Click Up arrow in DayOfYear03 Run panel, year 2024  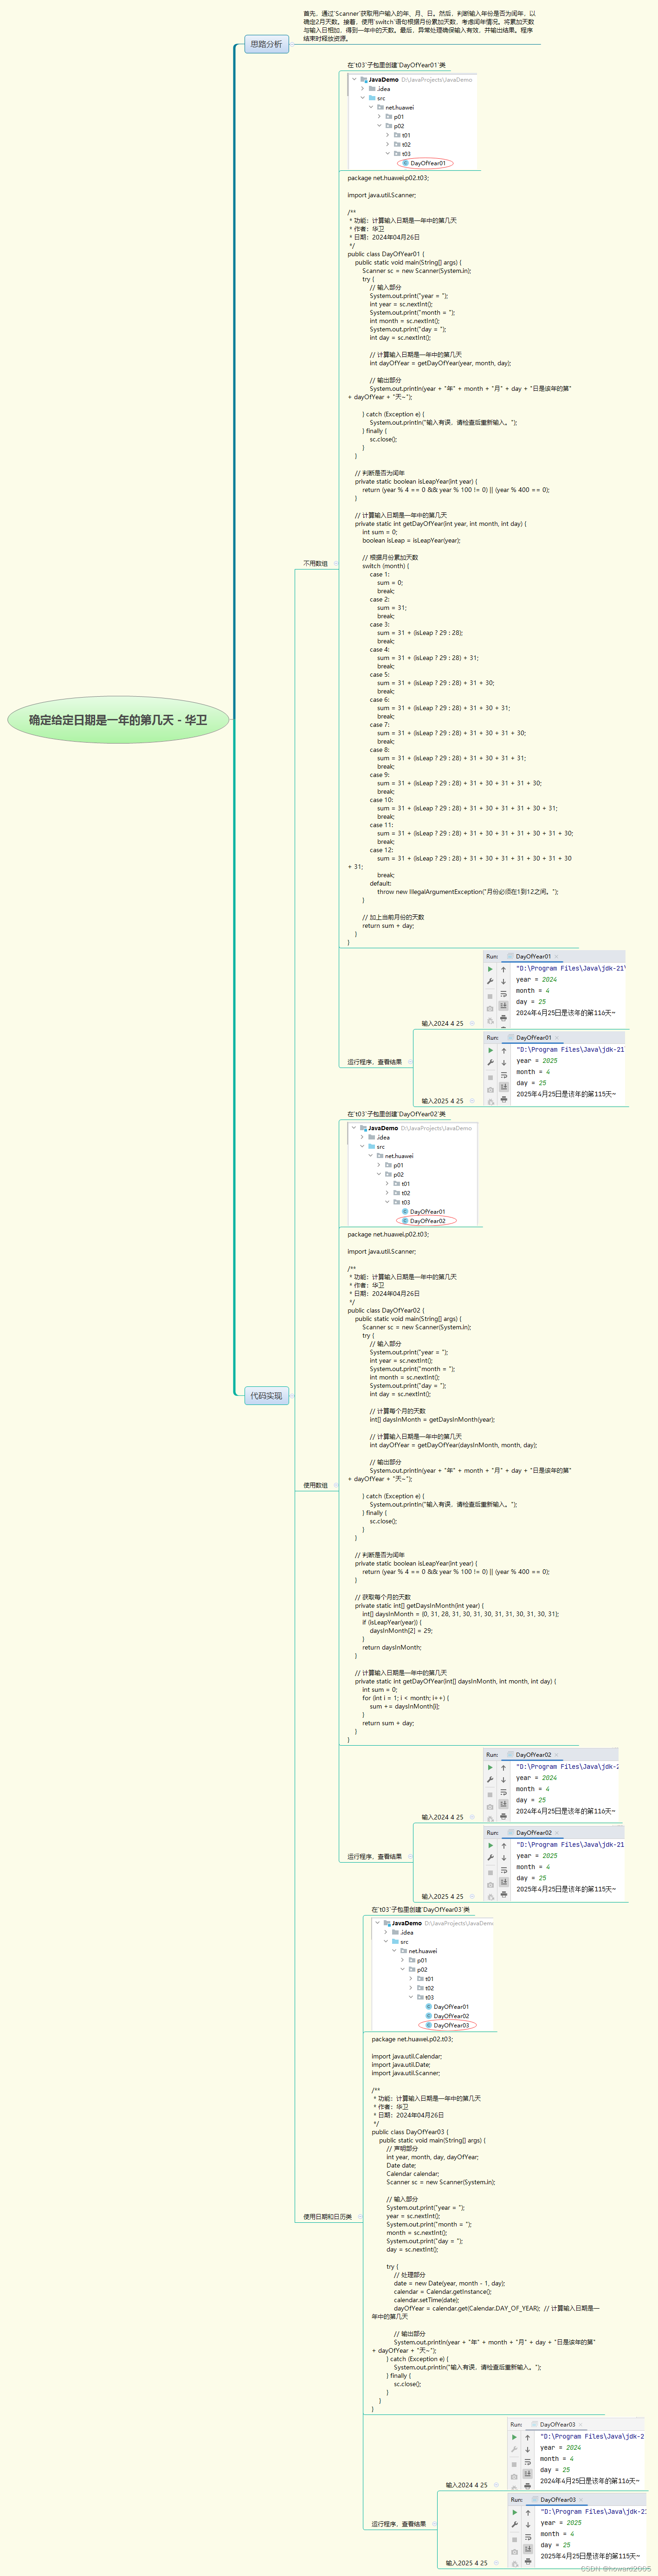click(527, 2437)
